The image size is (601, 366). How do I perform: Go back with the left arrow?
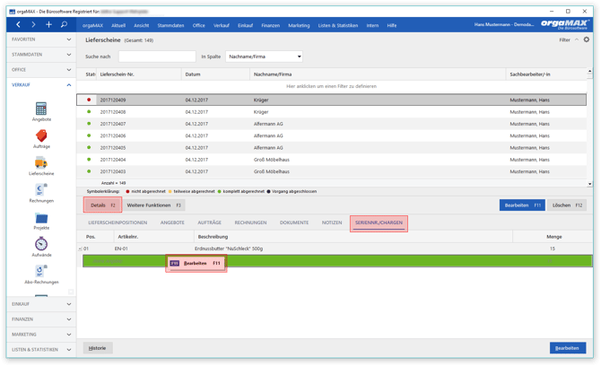[x=18, y=24]
